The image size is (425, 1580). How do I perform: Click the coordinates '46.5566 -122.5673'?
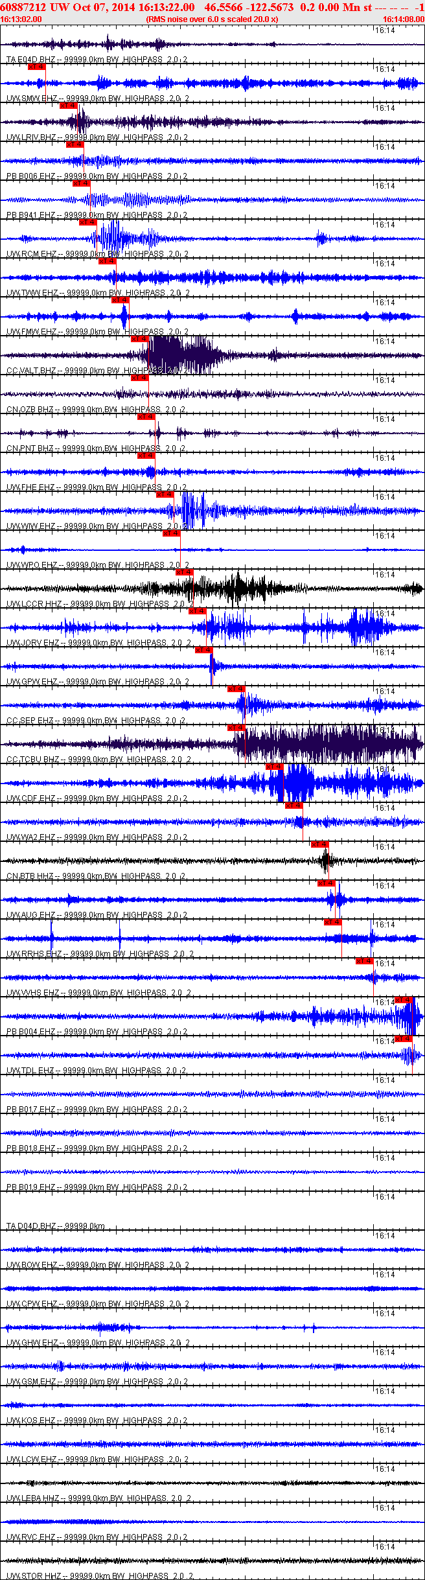(249, 7)
